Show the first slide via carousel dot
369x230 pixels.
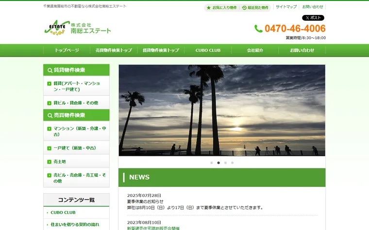pos(212,163)
